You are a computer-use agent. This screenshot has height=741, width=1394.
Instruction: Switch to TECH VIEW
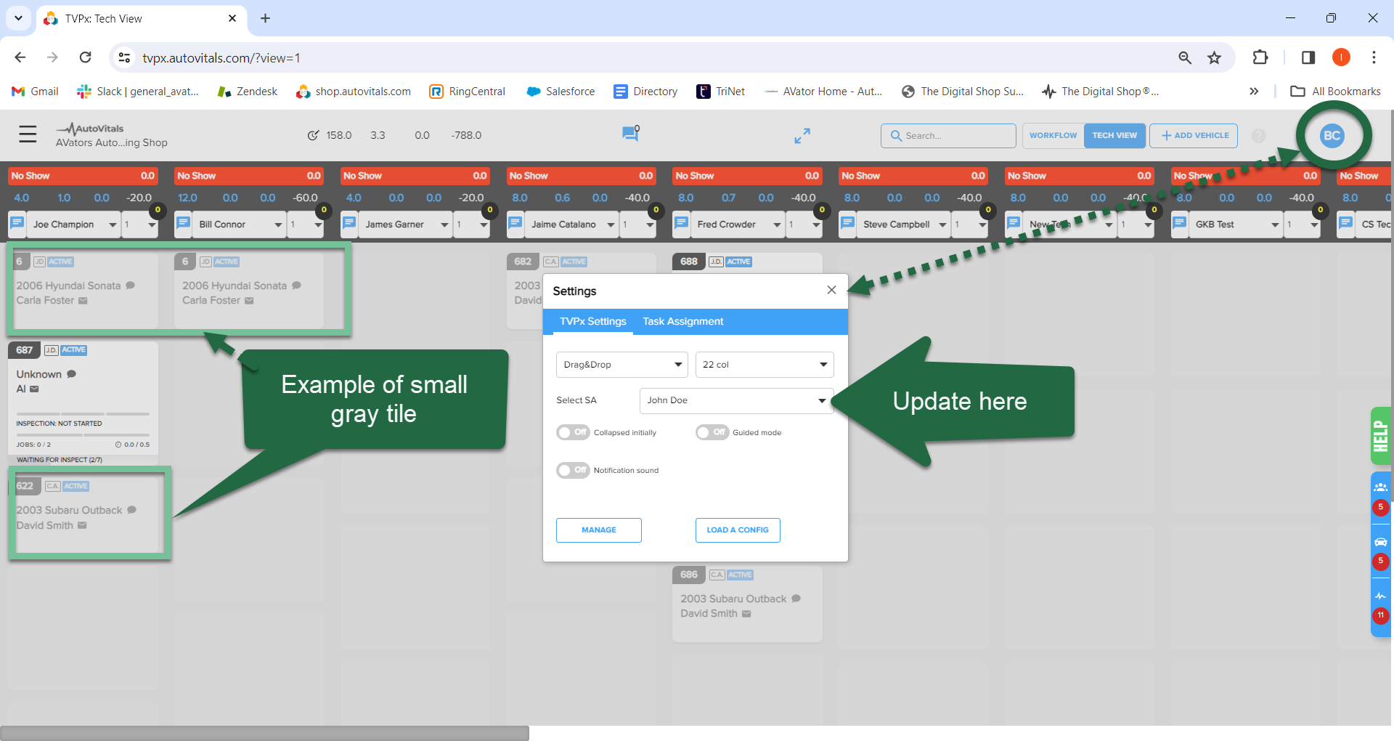pos(1114,136)
